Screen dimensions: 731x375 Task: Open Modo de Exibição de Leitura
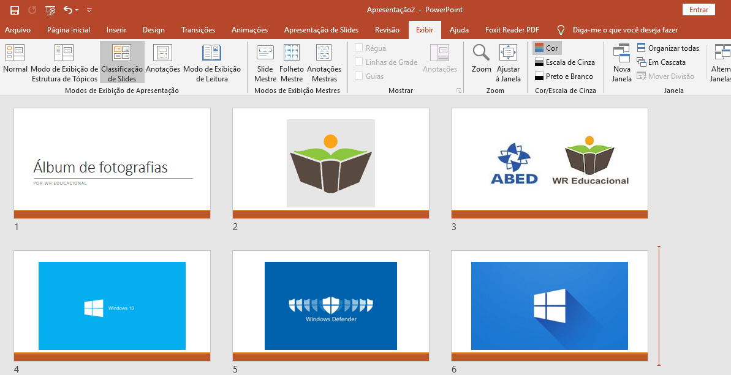[x=211, y=61]
